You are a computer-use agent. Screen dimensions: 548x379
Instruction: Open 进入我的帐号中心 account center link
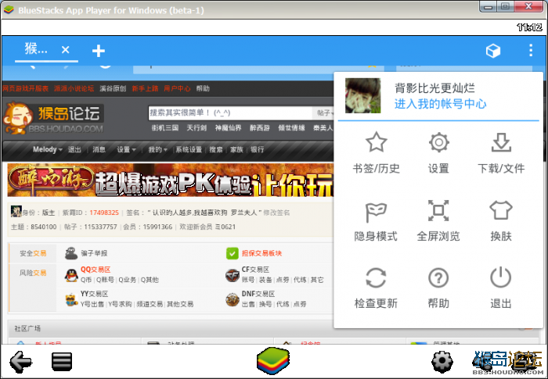[x=440, y=104]
